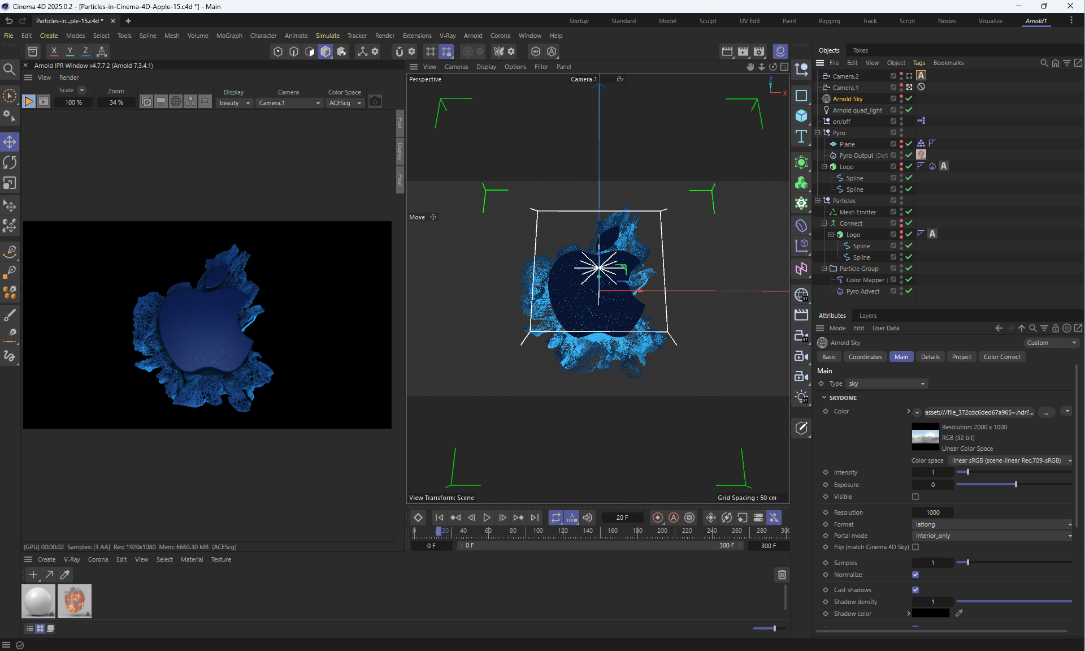
Task: Toggle Flip (match Cinema 4D Sky) checkbox
Action: 915,547
